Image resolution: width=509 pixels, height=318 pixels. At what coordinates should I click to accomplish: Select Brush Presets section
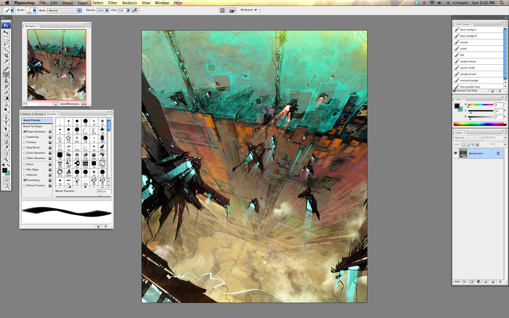coord(37,121)
